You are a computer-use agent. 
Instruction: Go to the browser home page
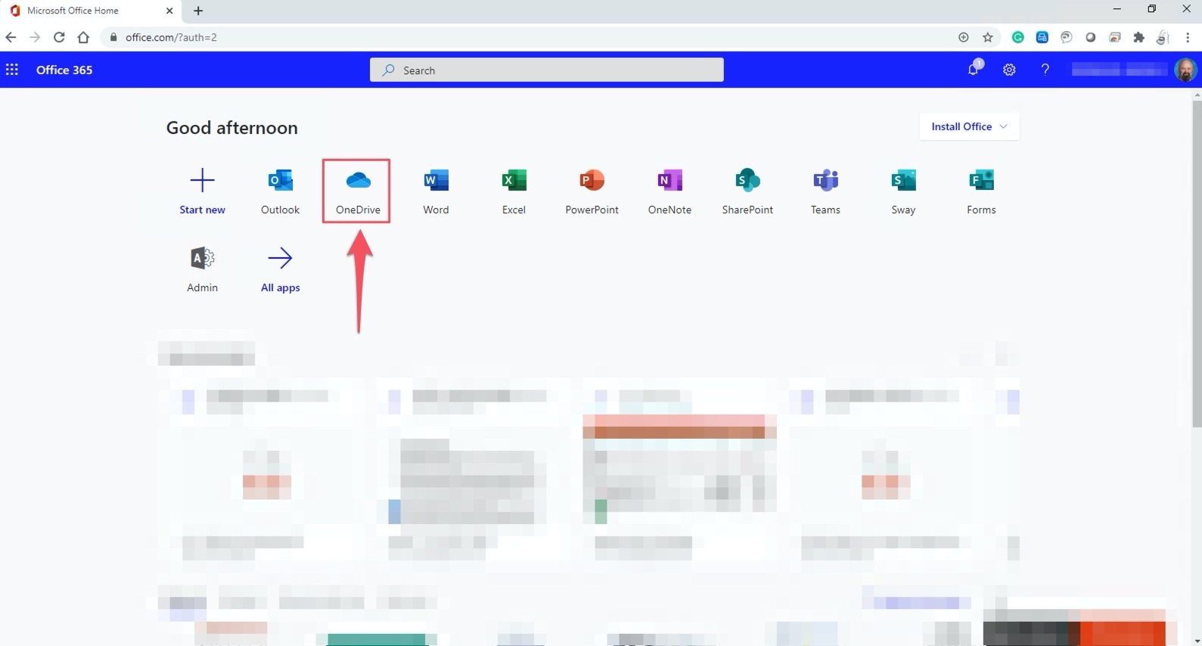point(83,37)
